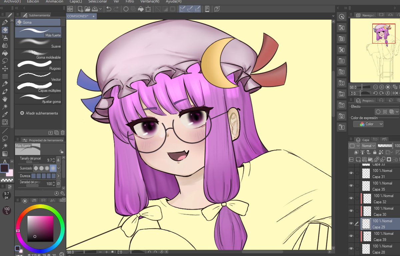Click the Quick Access magnifier icon
This screenshot has height=256, width=400.
[x=342, y=17]
